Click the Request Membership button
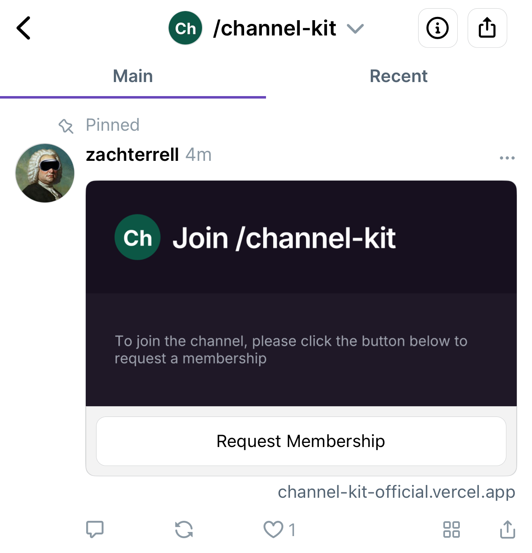Image resolution: width=532 pixels, height=553 pixels. (x=301, y=441)
